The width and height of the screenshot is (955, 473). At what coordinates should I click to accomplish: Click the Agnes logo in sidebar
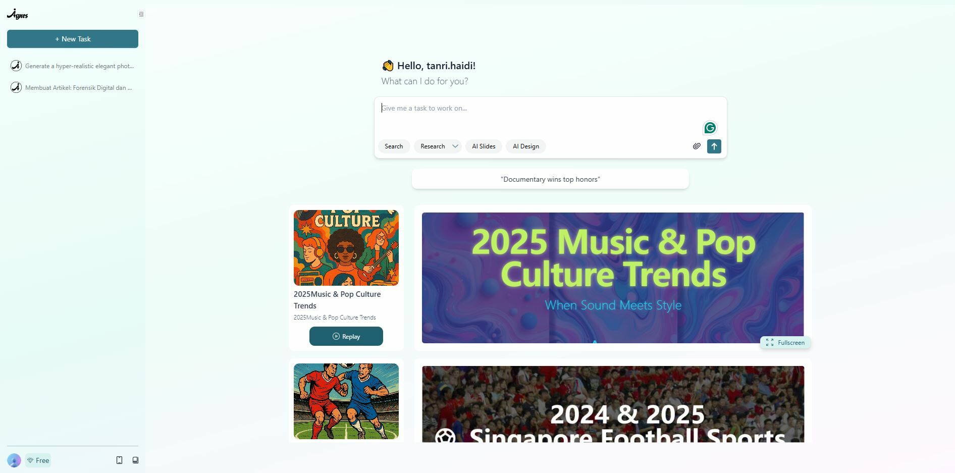(x=18, y=15)
